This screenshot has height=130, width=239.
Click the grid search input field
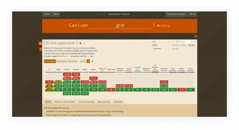(x=120, y=25)
